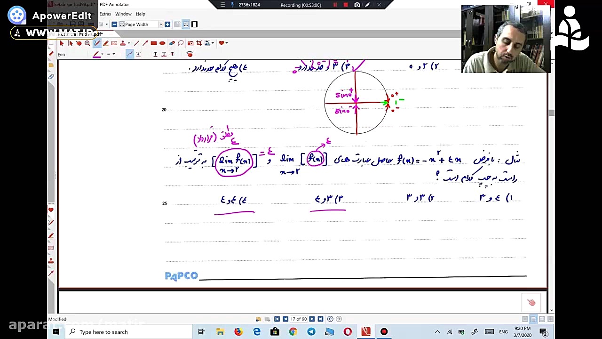
Task: Select the Crop tool
Action: tap(199, 43)
